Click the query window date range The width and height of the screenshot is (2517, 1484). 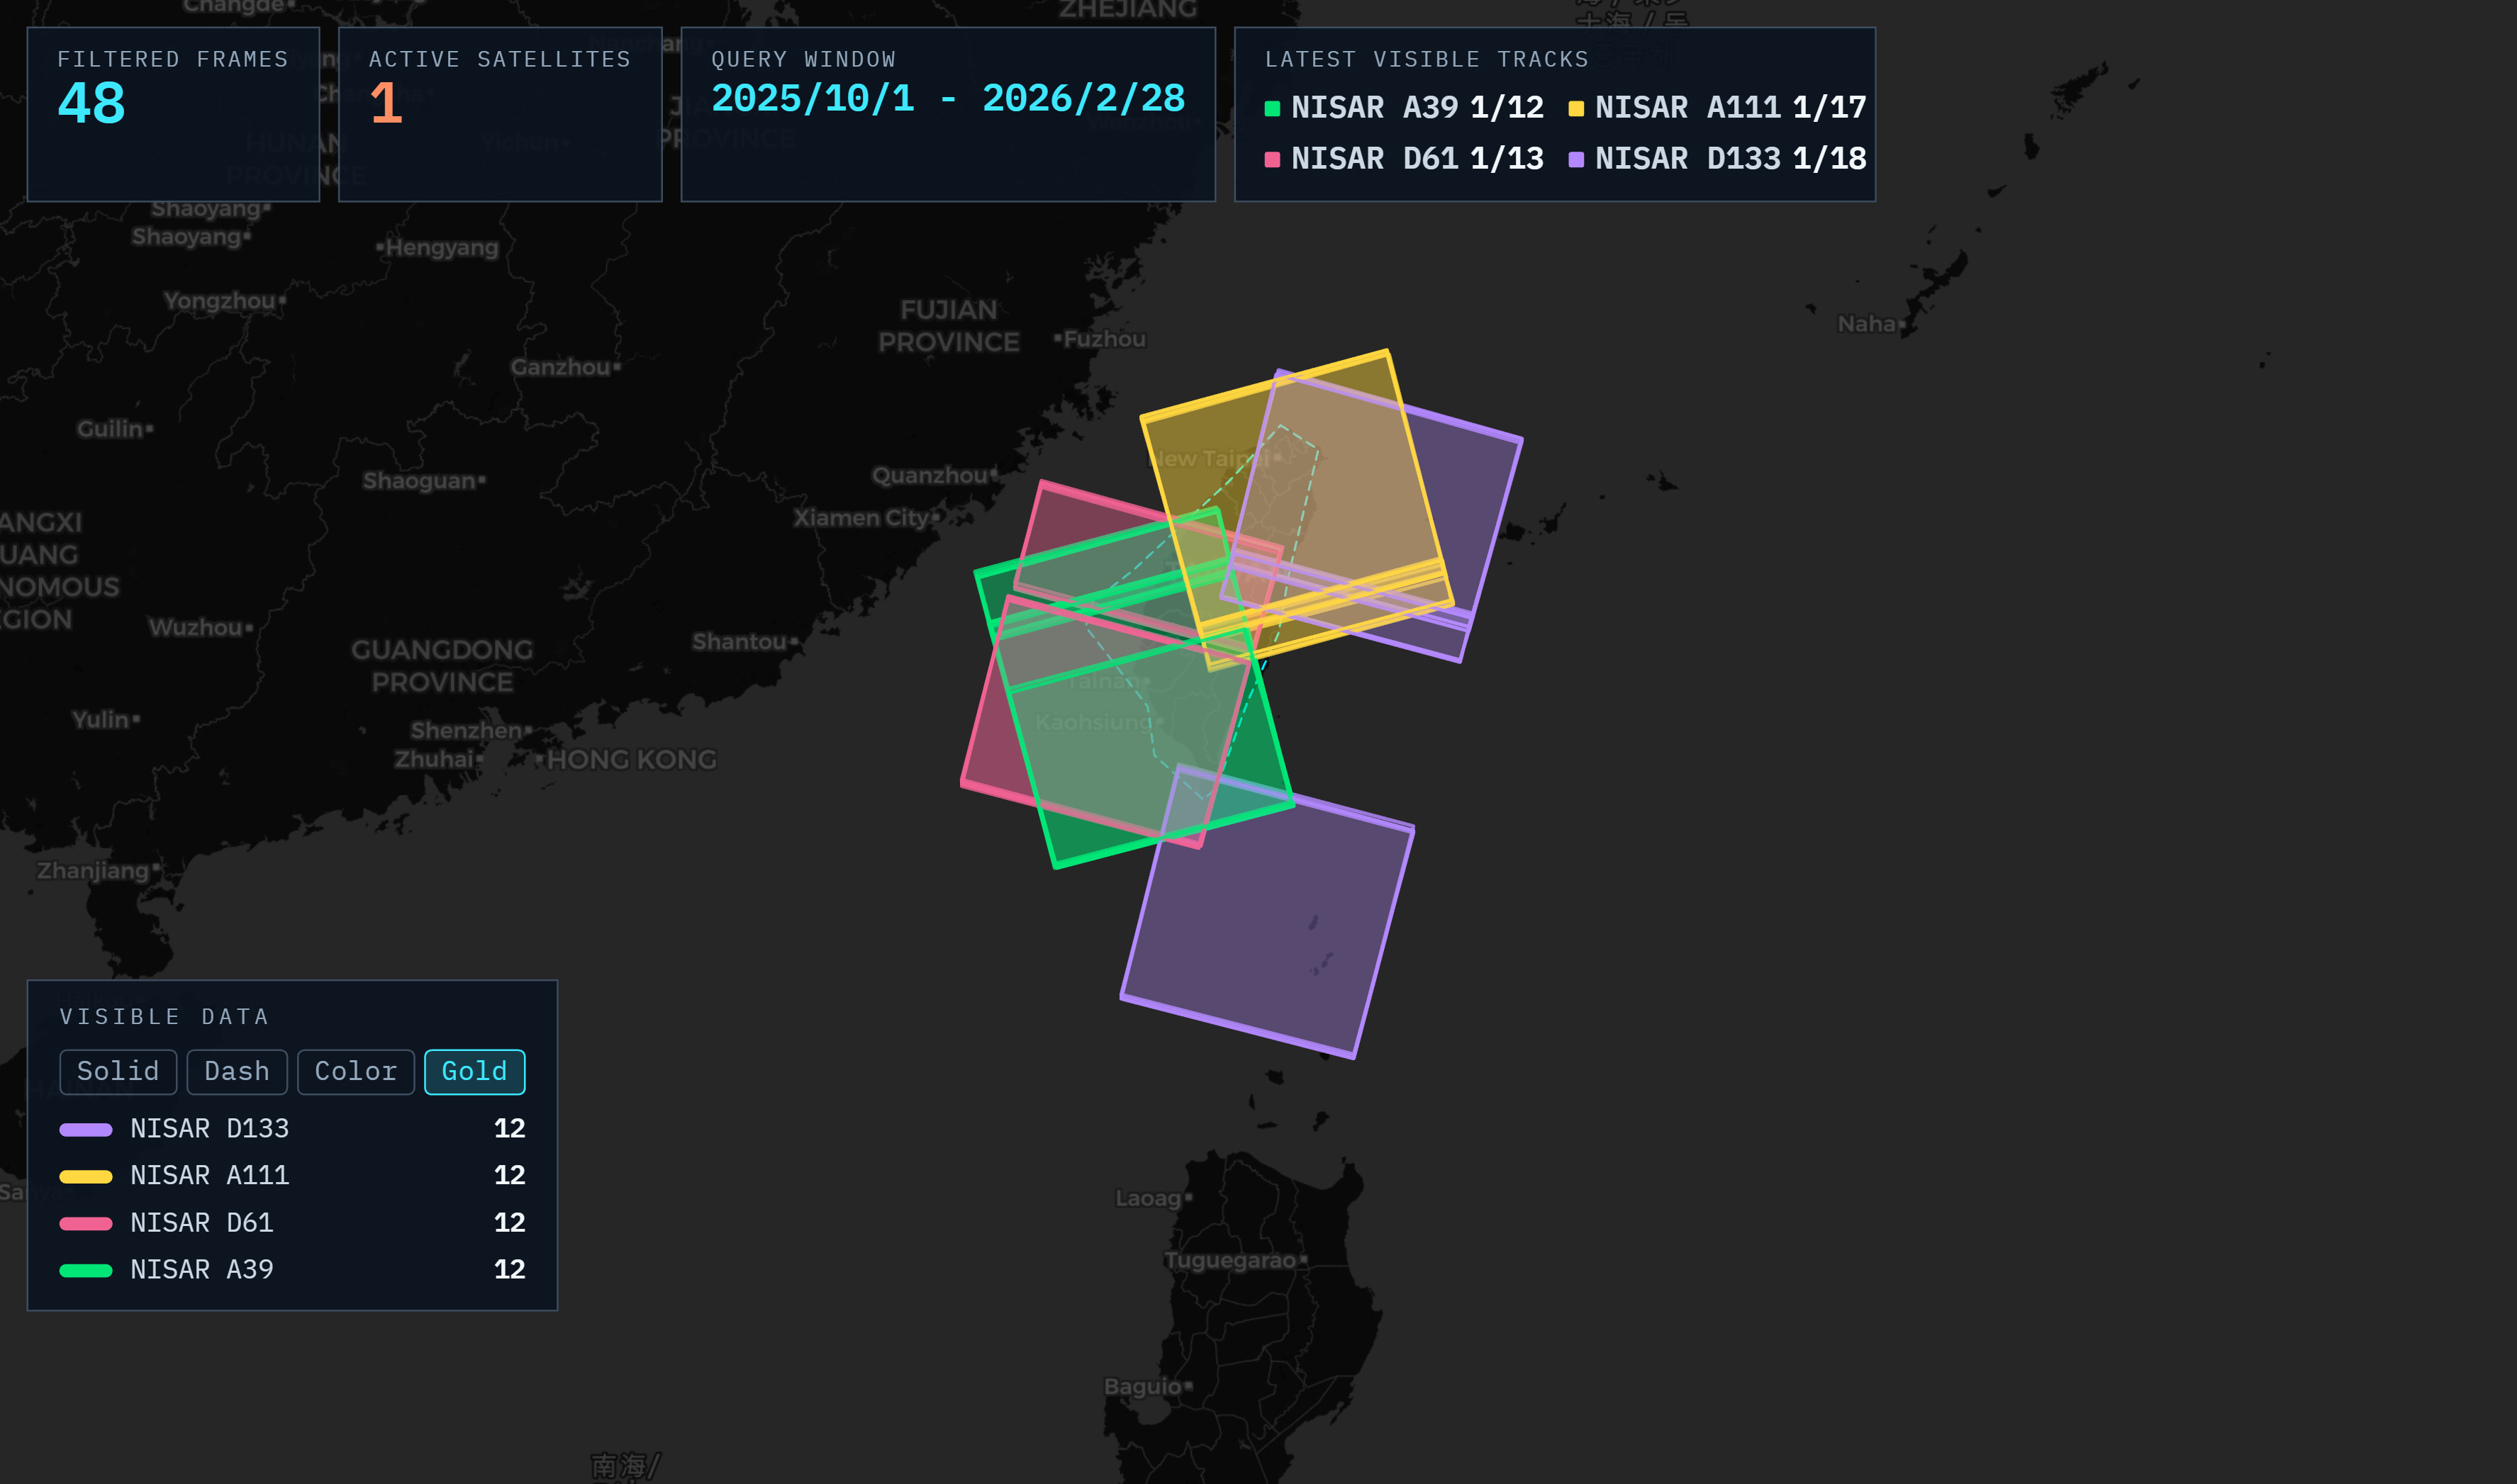point(947,98)
